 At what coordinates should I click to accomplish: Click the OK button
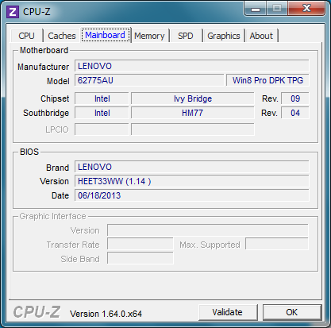292,312
